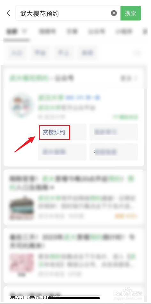Screen dimensions: 151x304
Task: Tap the home indicator bar at bottom
Action: coord(74,298)
